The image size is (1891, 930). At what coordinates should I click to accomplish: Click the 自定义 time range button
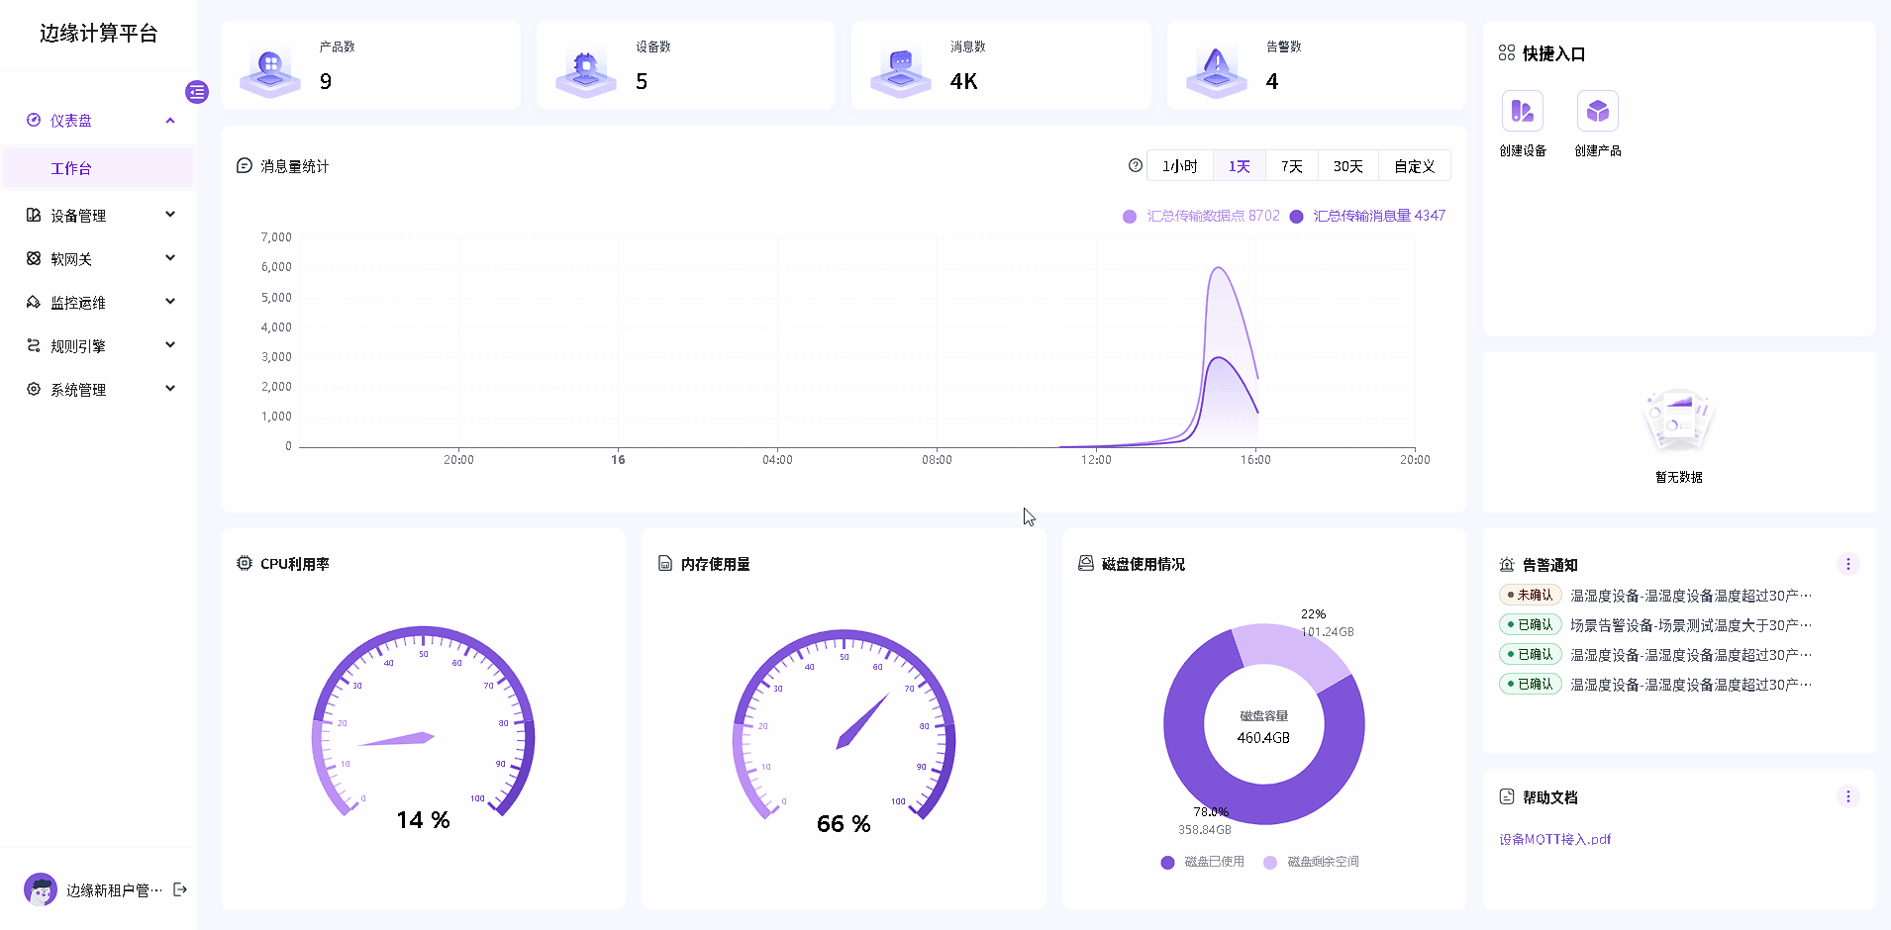tap(1414, 166)
